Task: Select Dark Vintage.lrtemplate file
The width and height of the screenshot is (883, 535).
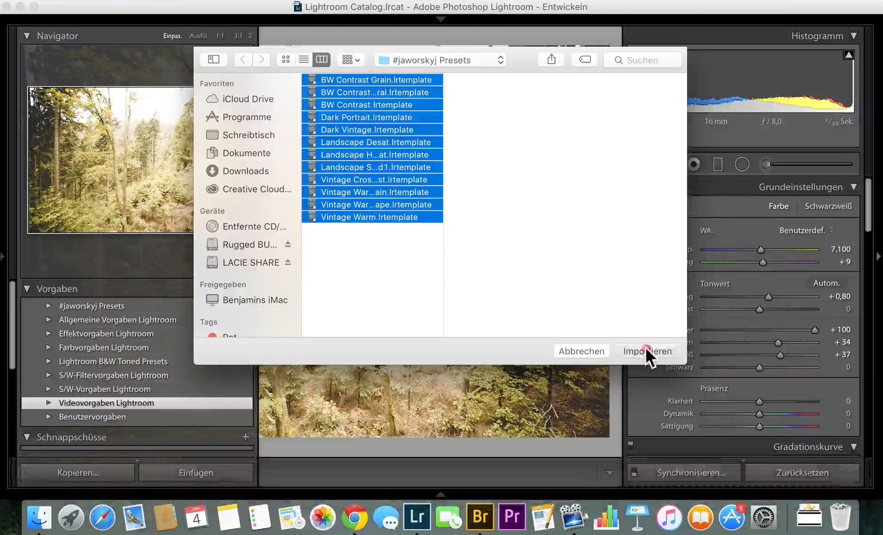Action: click(x=372, y=130)
